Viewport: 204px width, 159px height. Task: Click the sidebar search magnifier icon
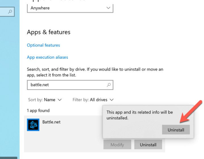10,12
